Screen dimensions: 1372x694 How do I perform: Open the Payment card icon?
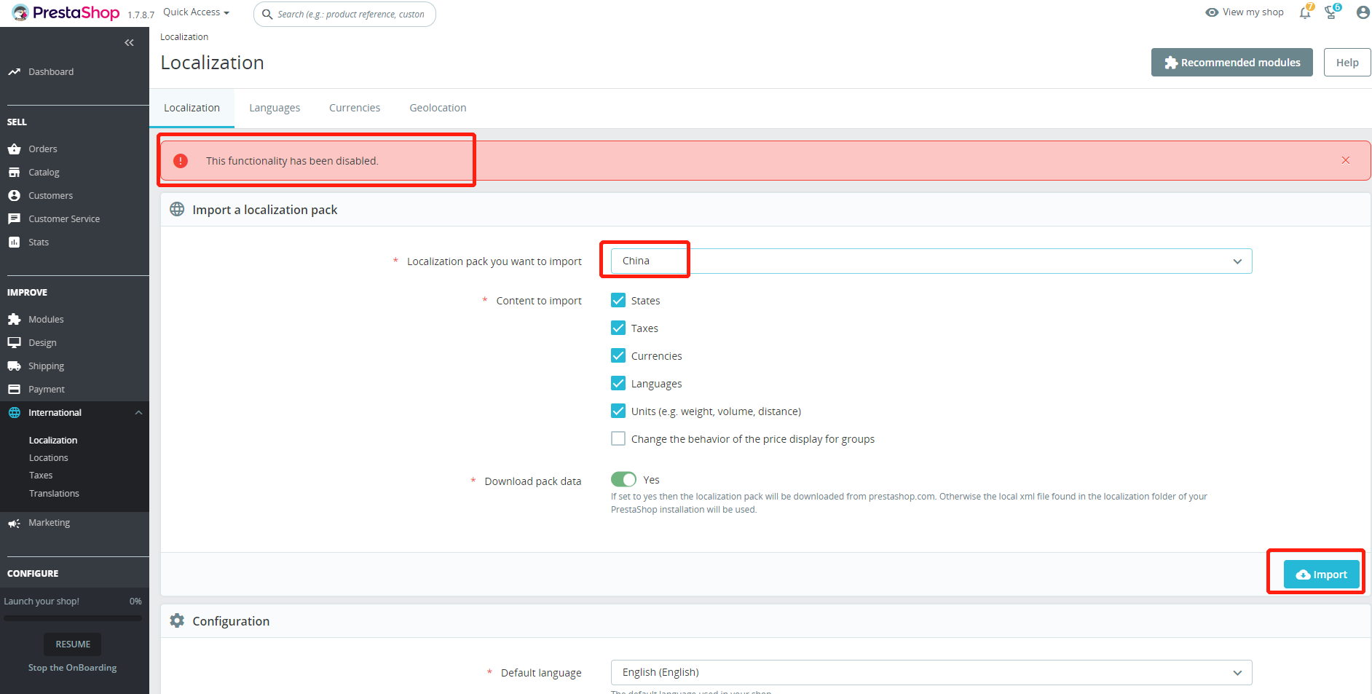pyautogui.click(x=14, y=389)
